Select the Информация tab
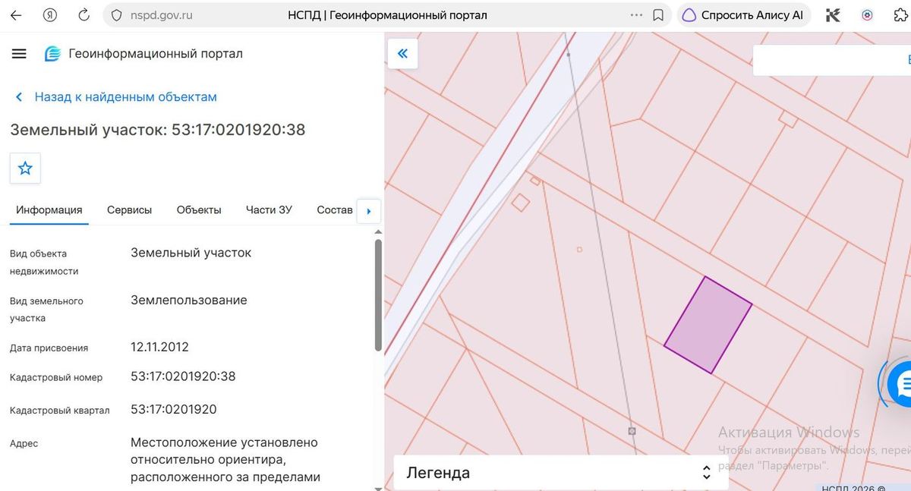This screenshot has height=491, width=911. [49, 210]
